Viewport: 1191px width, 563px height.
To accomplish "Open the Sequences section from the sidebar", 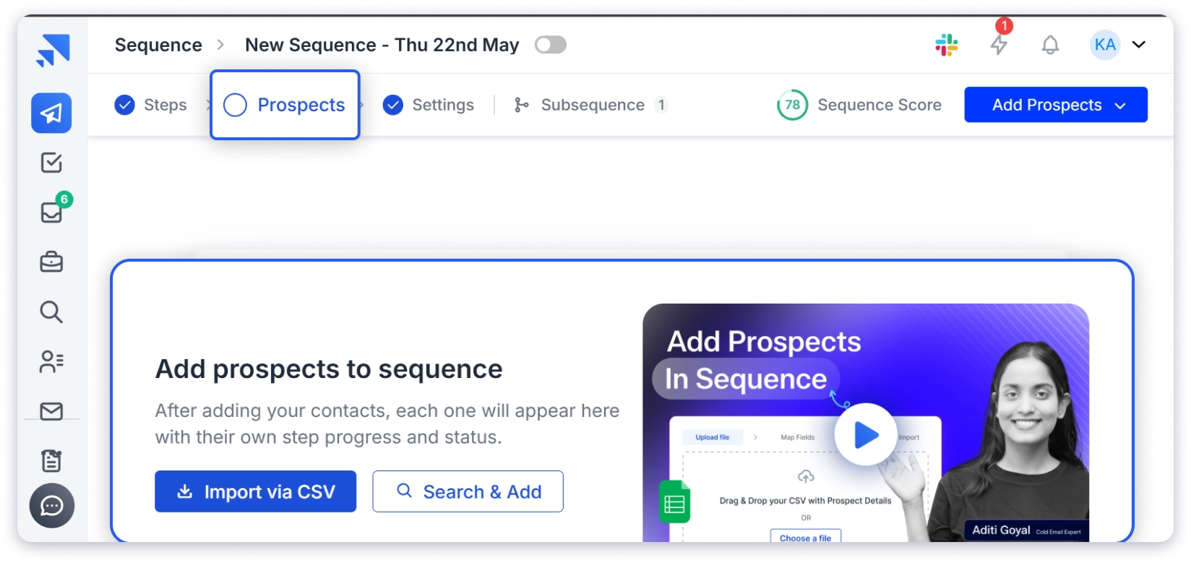I will click(x=51, y=113).
